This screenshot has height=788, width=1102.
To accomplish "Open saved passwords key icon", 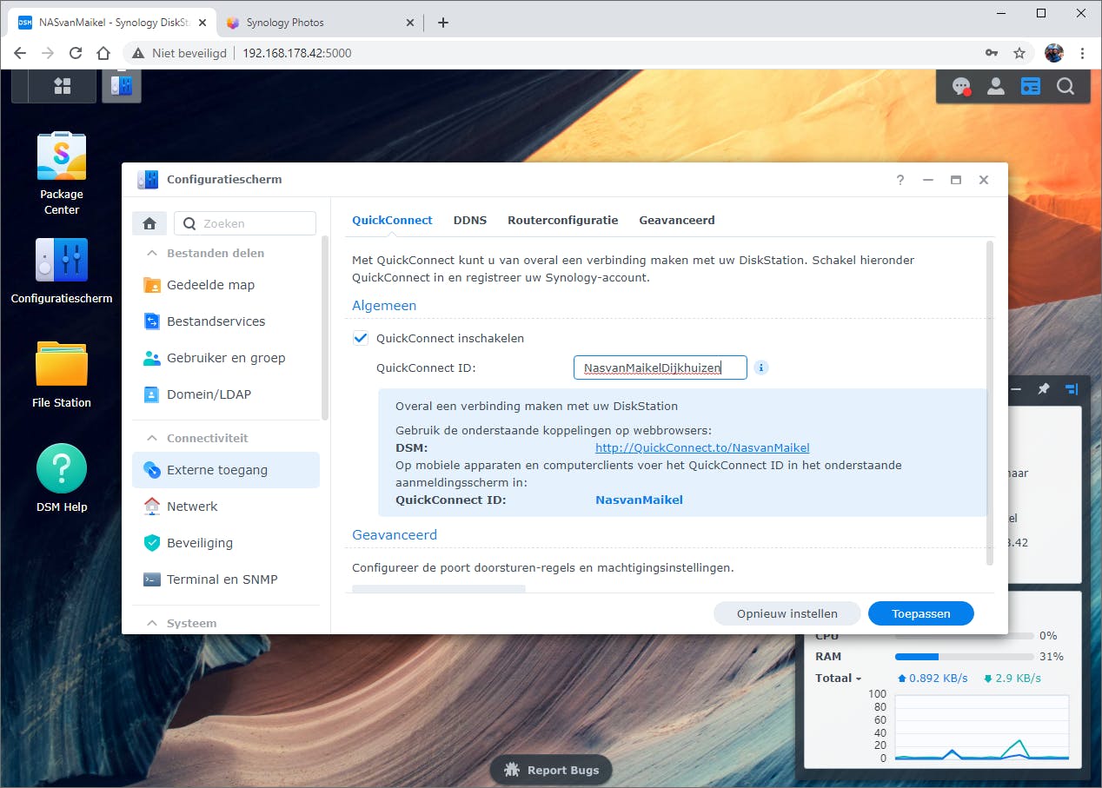I will point(992,53).
